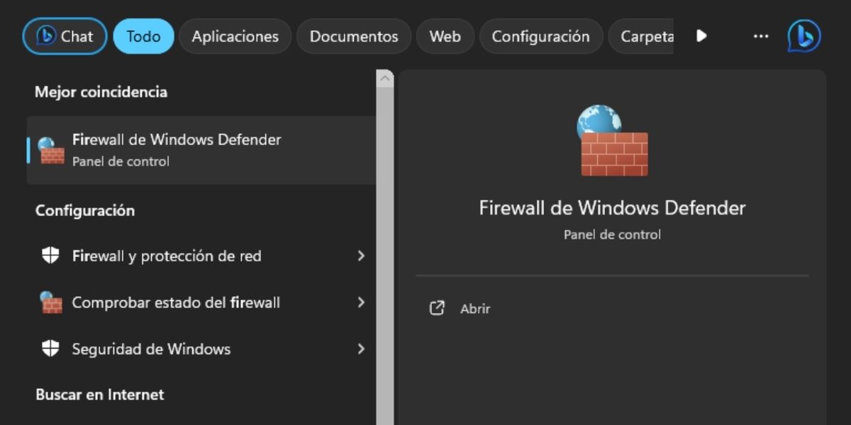Select the Todo filter tab
The image size is (851, 425).
point(143,36)
